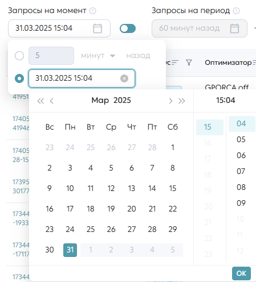Jump to the next year with the double-right arrow
256x282 pixels.
tap(182, 101)
